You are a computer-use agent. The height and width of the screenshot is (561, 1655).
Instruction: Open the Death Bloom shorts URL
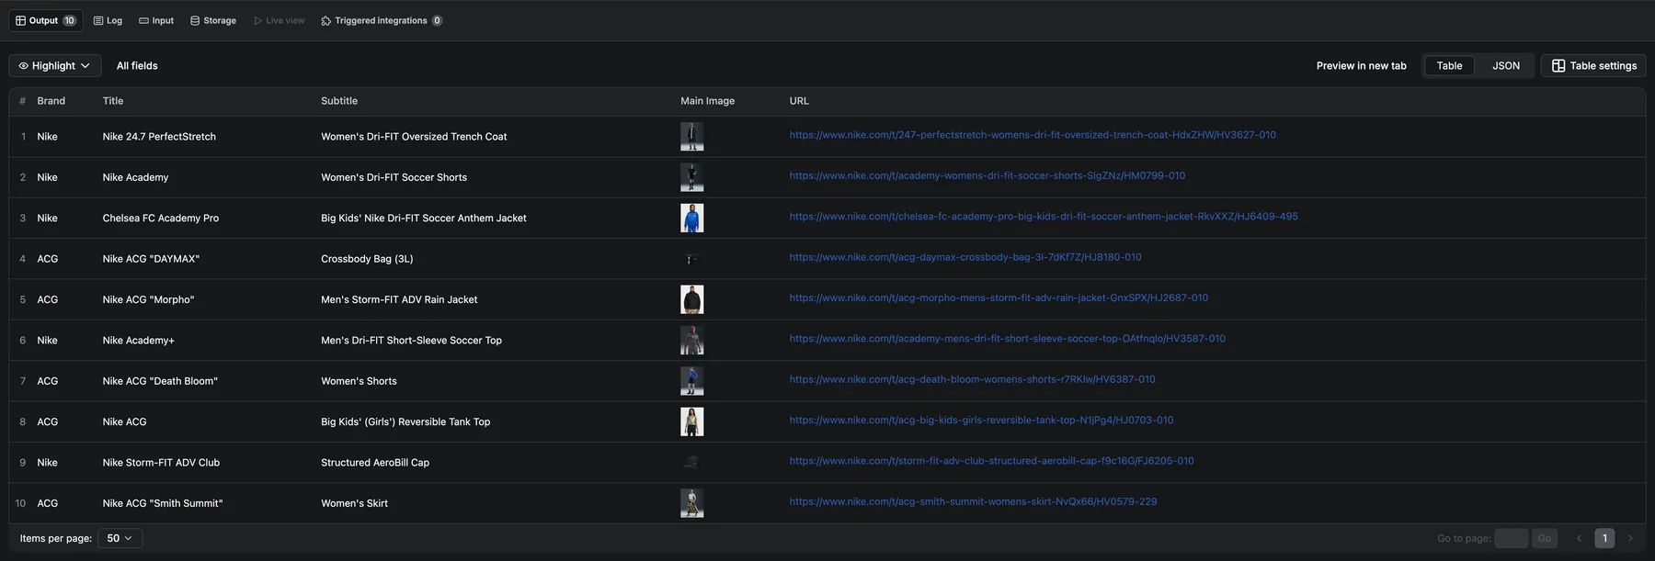pyautogui.click(x=973, y=379)
